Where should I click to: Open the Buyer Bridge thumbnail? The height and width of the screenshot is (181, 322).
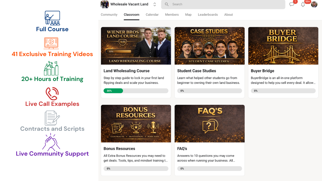click(x=283, y=46)
